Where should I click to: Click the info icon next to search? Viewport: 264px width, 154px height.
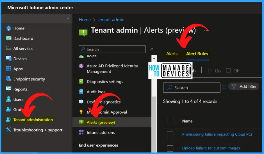click(x=224, y=87)
